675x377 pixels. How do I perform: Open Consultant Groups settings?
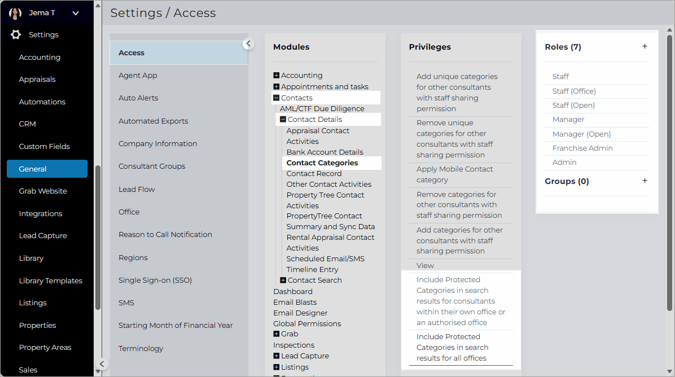click(x=151, y=166)
